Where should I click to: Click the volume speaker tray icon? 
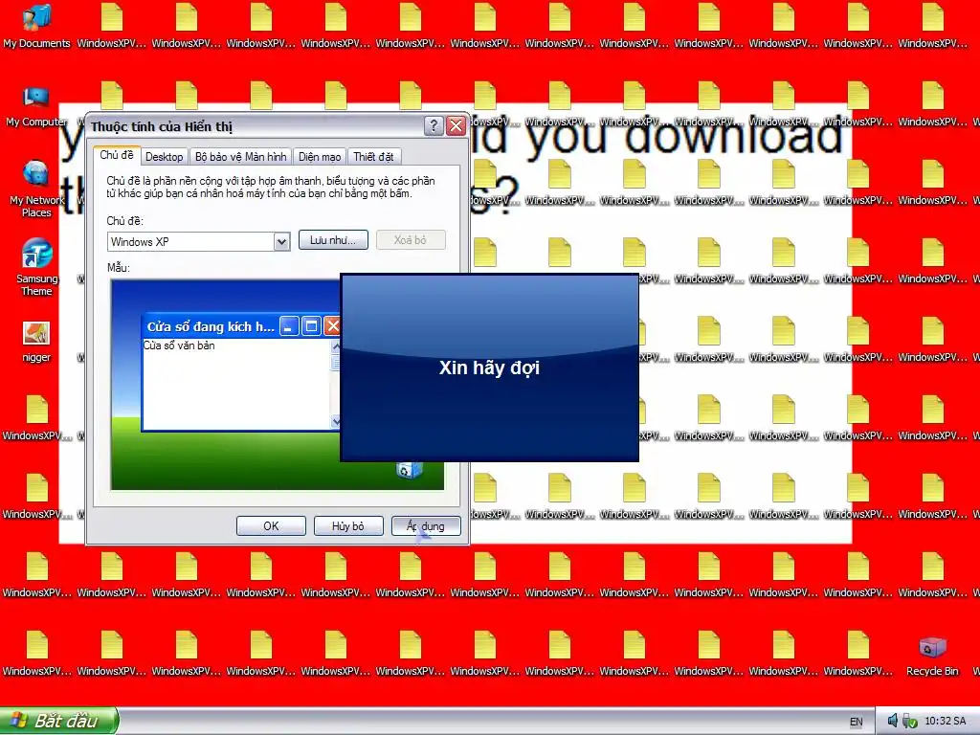pyautogui.click(x=892, y=721)
